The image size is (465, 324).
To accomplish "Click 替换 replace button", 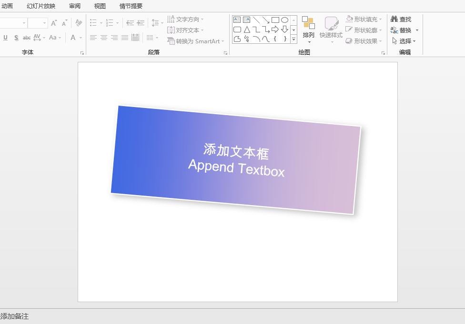I will click(401, 30).
